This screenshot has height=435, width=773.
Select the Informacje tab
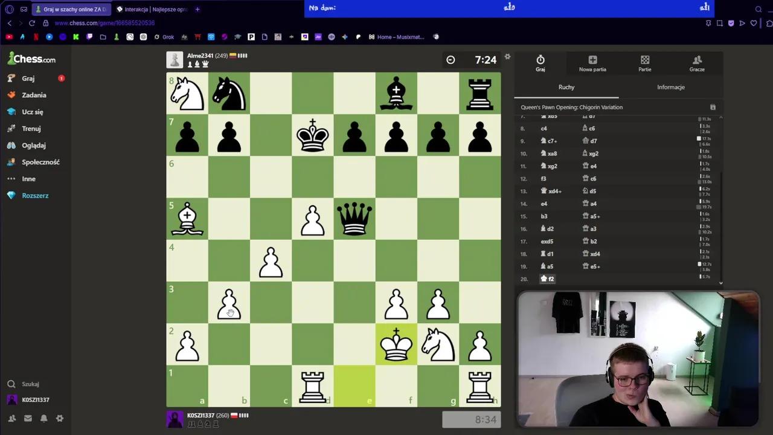point(671,87)
